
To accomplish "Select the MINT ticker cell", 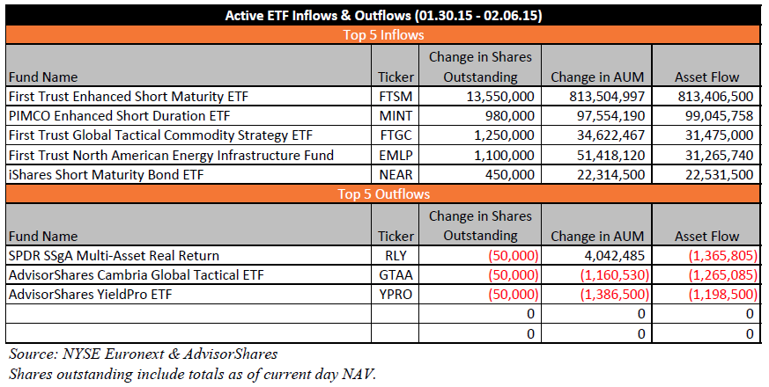I will click(x=396, y=114).
